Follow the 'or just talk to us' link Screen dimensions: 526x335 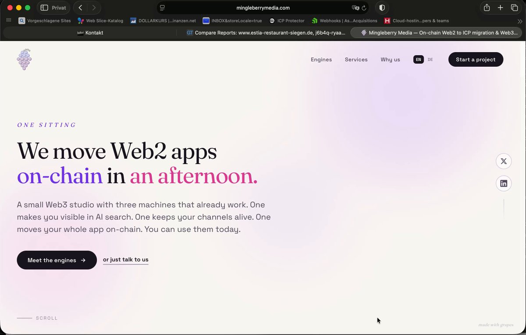tap(126, 260)
